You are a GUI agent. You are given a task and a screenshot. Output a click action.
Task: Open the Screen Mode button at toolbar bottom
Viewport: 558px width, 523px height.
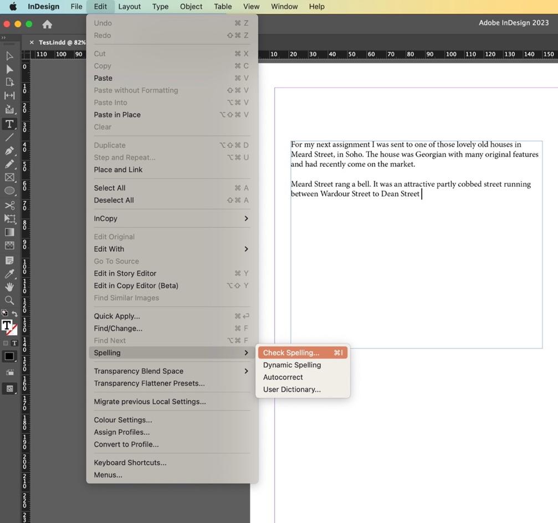click(x=9, y=388)
